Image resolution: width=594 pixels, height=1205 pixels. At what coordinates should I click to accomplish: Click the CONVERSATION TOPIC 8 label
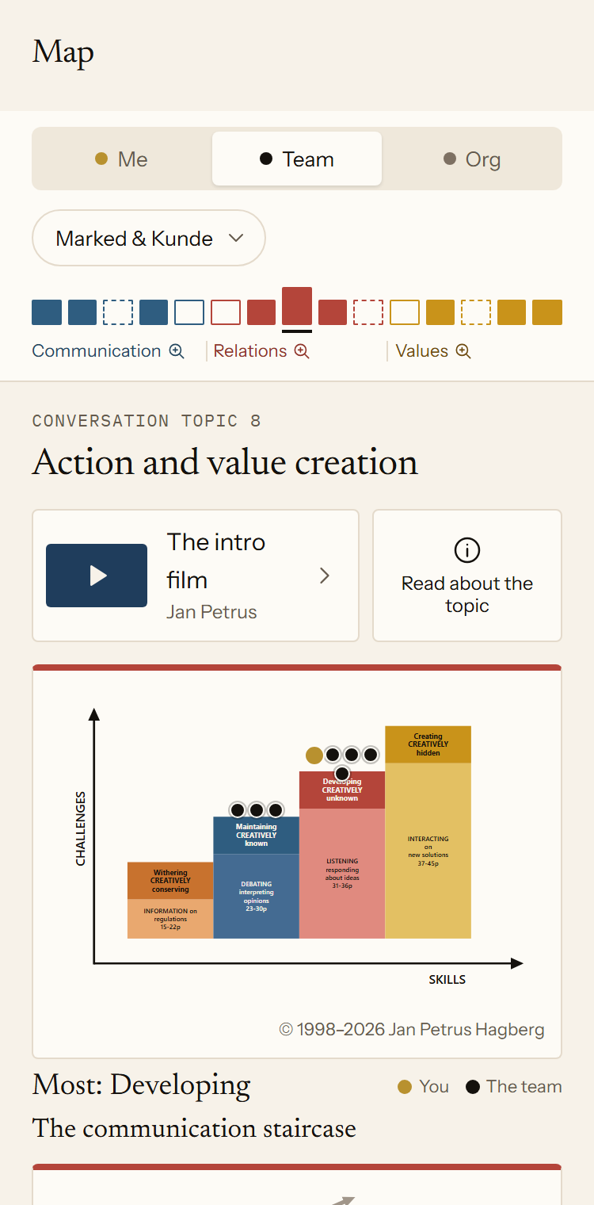147,421
